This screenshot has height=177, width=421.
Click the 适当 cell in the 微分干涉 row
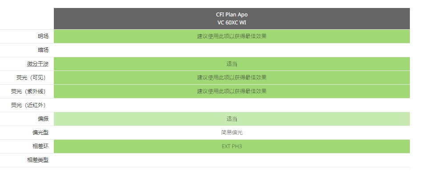click(232, 64)
